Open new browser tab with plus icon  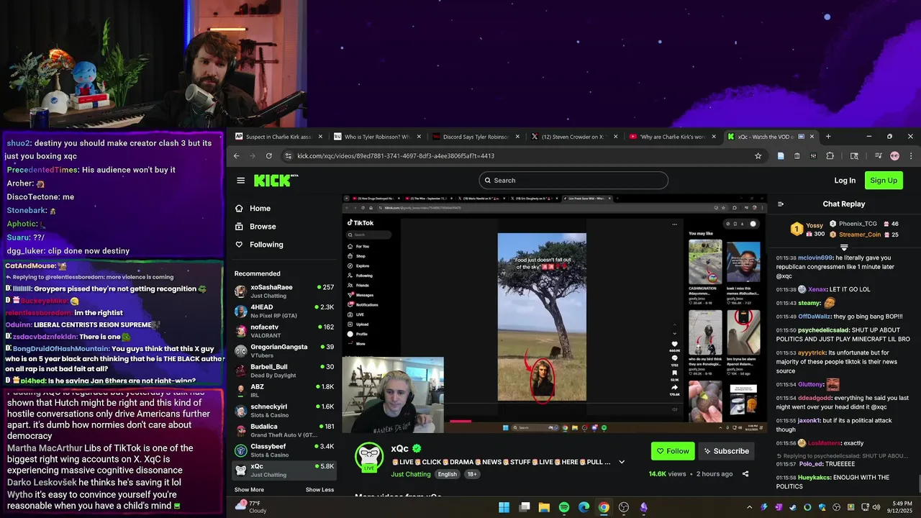click(x=828, y=136)
